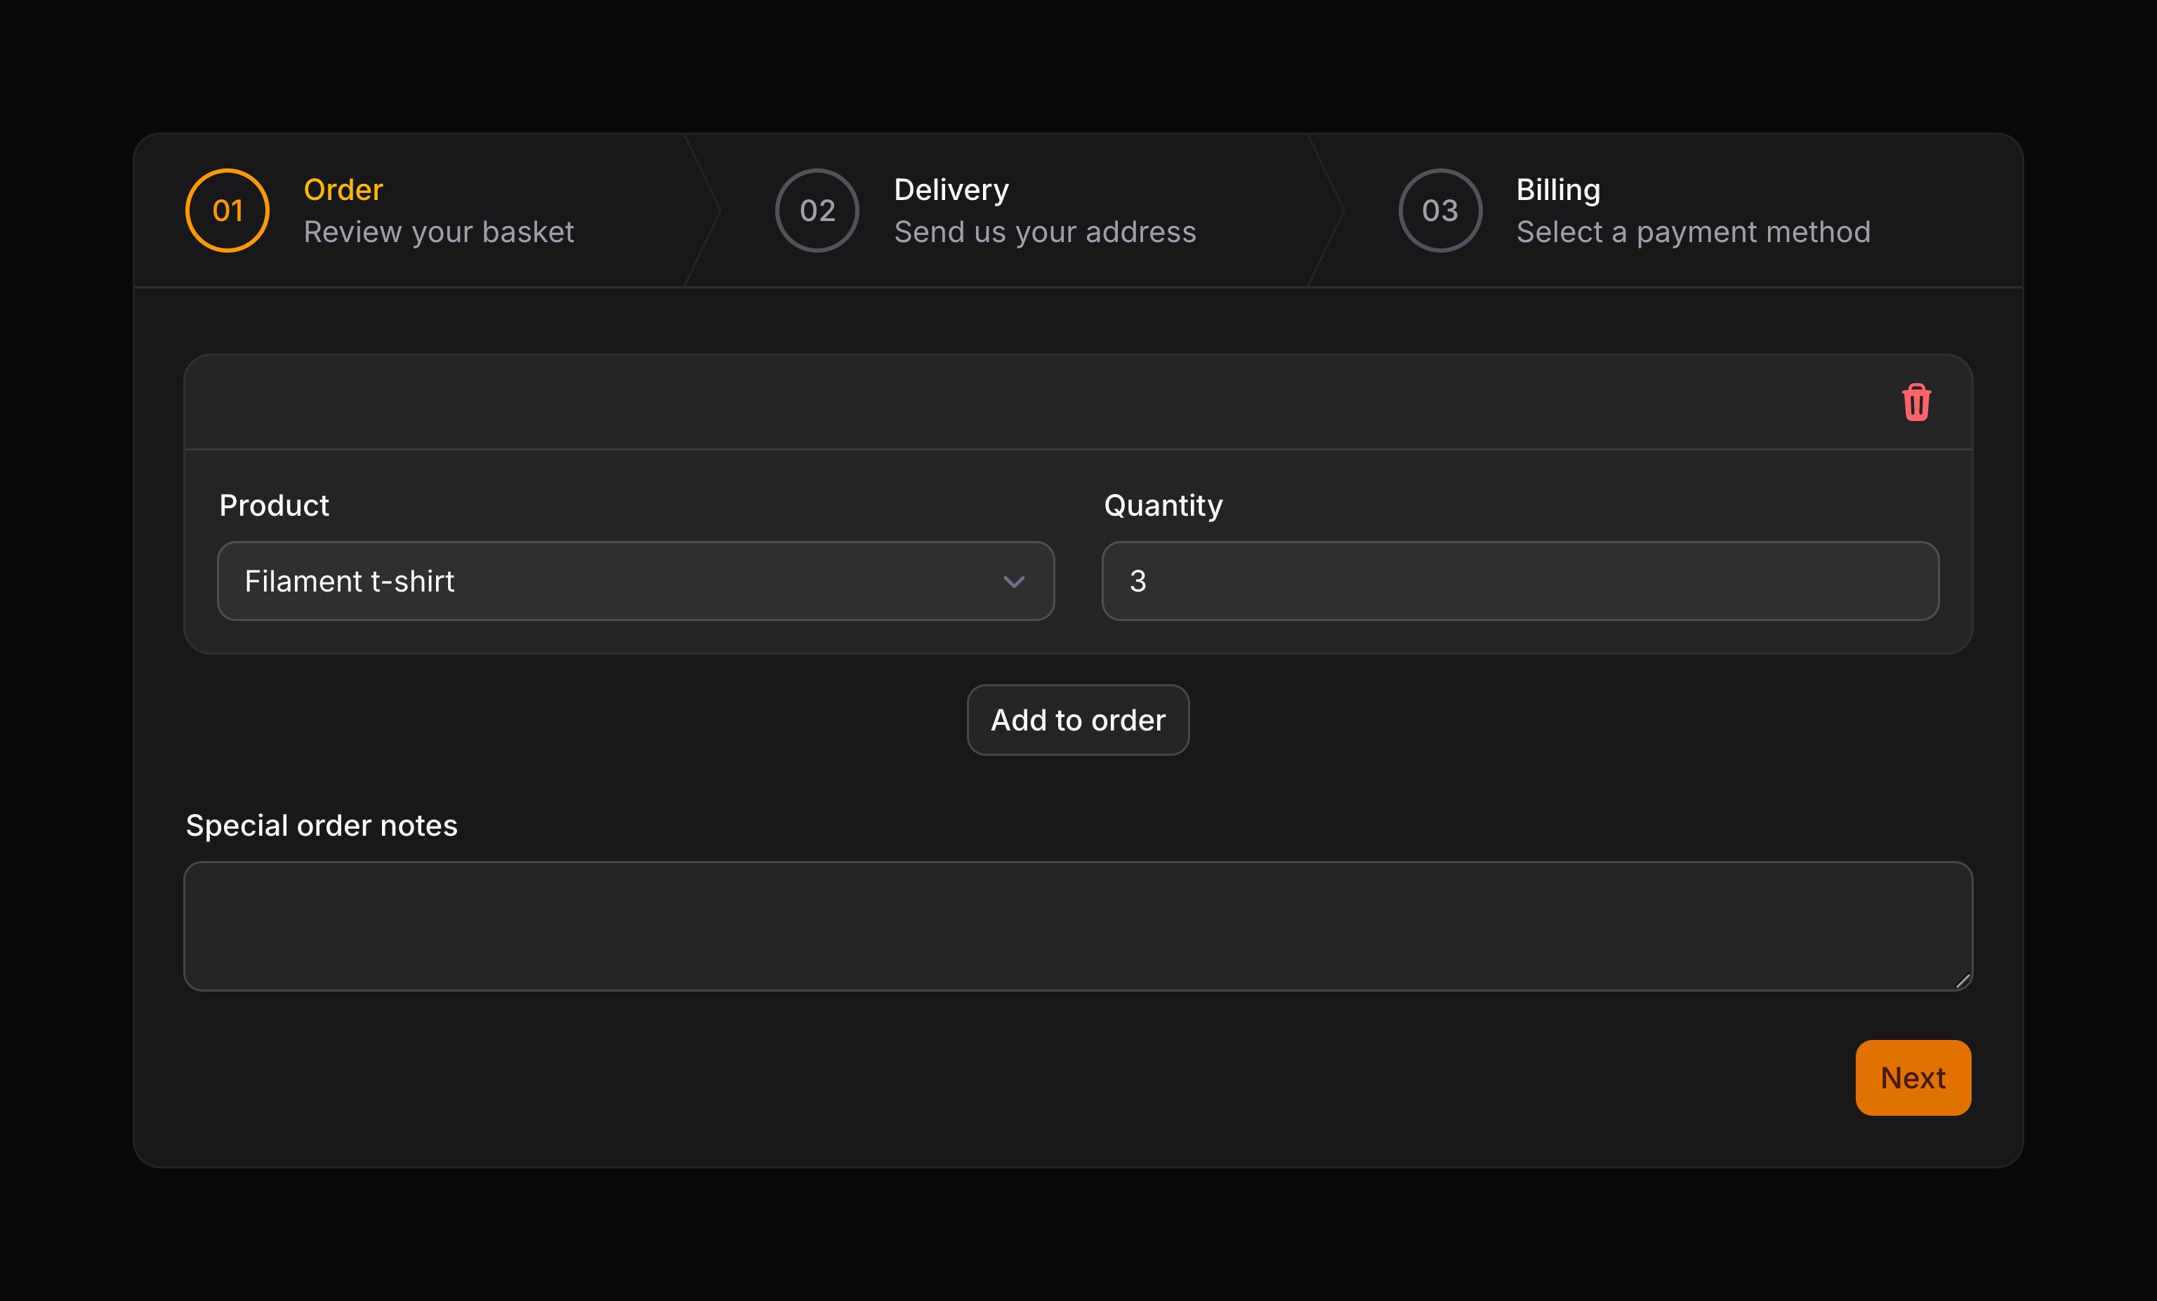The width and height of the screenshot is (2157, 1301).
Task: Click the 03 step circle
Action: pos(1439,211)
